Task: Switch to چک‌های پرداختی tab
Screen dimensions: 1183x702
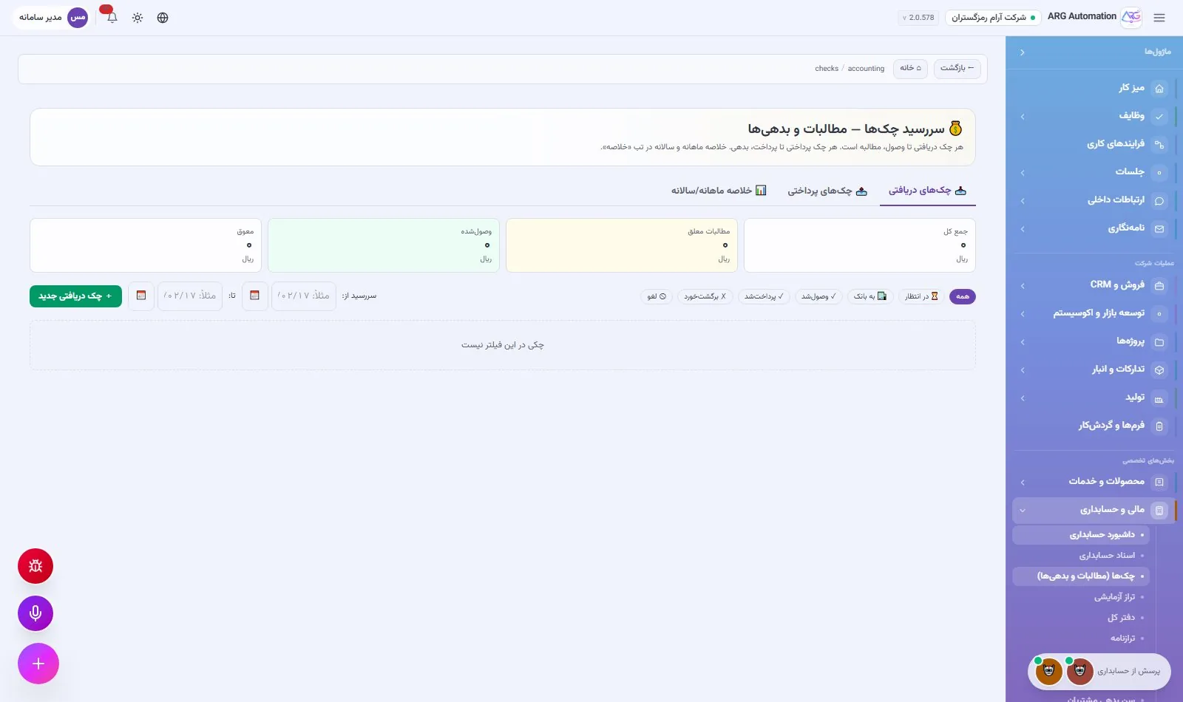Action: click(x=827, y=191)
